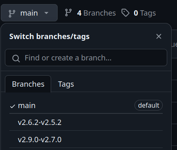Click the caret arrow on main button

tap(46, 13)
